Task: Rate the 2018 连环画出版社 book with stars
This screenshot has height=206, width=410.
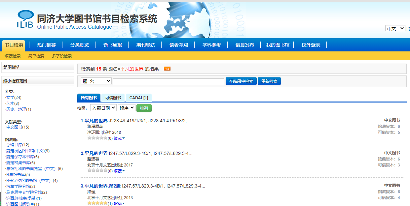Action: coord(97,138)
